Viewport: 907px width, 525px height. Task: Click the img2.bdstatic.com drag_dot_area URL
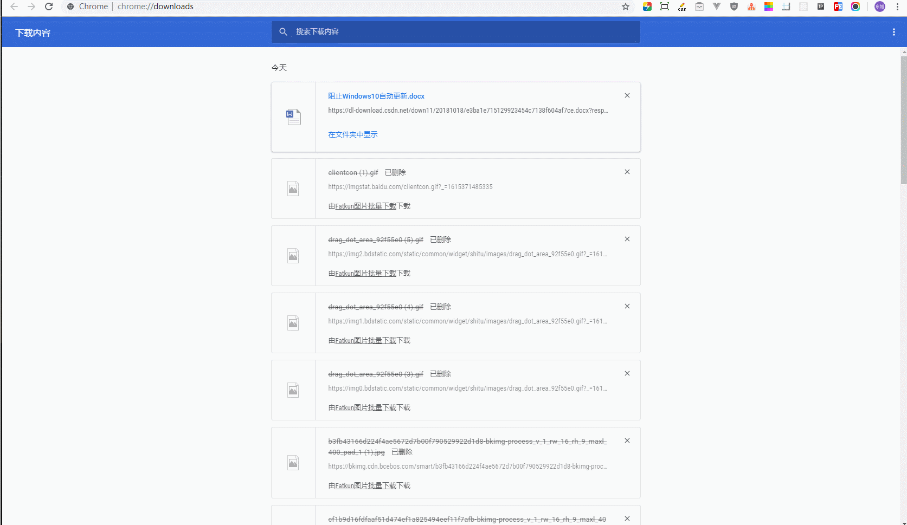[x=467, y=254]
